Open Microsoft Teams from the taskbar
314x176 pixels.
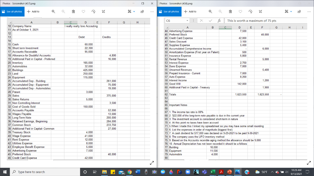[205, 172]
